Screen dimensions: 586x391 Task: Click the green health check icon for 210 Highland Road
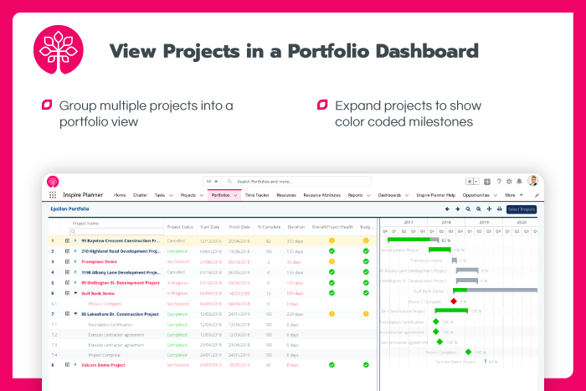(x=332, y=251)
